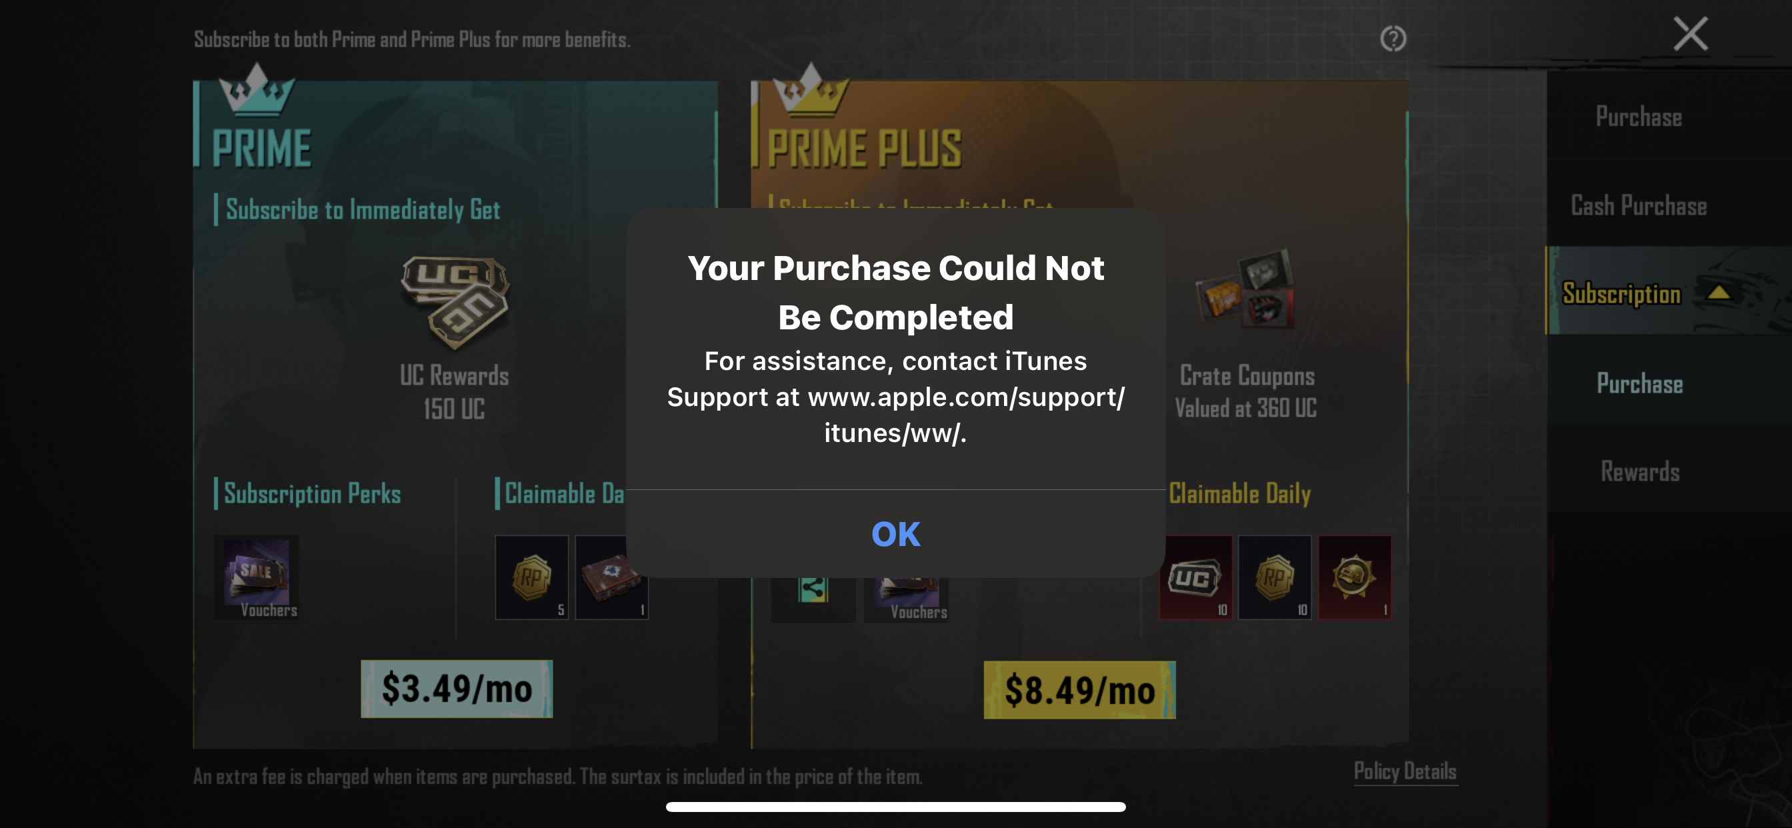The width and height of the screenshot is (1792, 828).
Task: Collapse the Subscription menu arrow
Action: [1718, 291]
